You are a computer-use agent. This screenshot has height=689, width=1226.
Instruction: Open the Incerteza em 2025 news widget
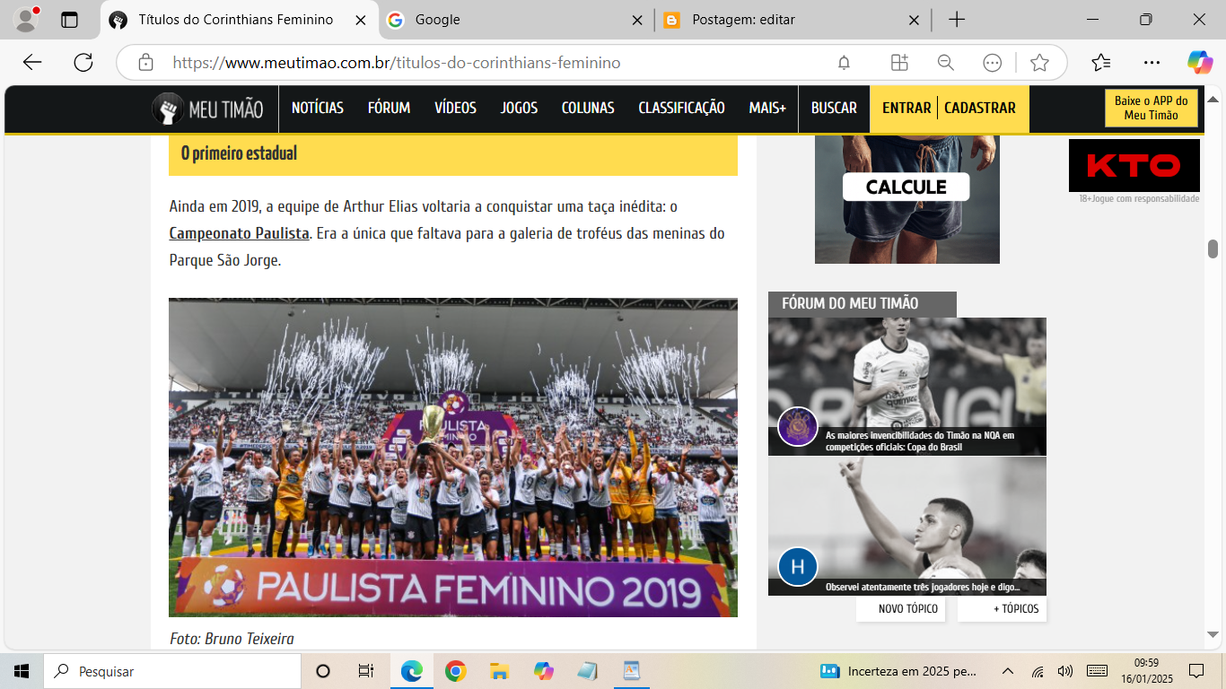tap(899, 671)
